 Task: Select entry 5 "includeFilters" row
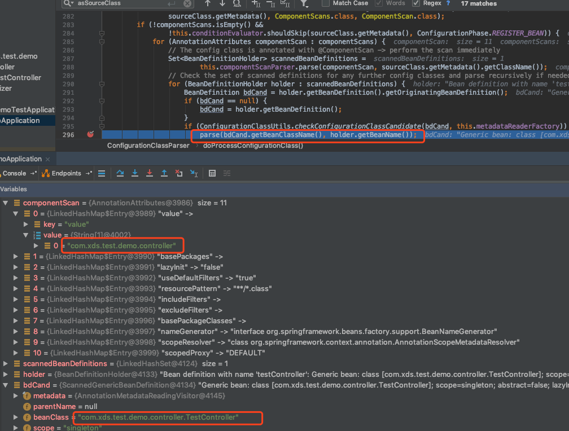pos(284,300)
